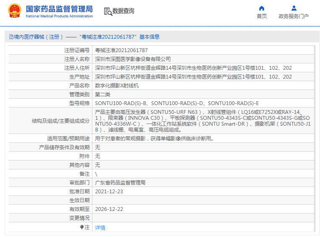Click the 管理类别 label

tap(79, 94)
